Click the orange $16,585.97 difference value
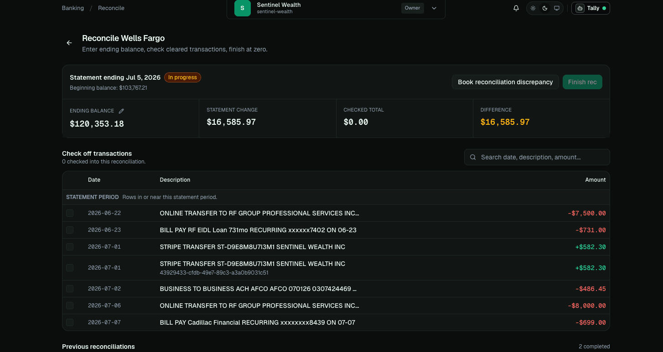663x352 pixels. 505,122
